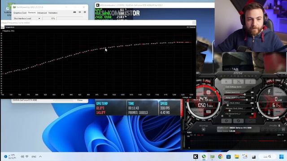The image size is (287, 161).
Task: Select Temperature tab in curve editor
Action: tap(10, 27)
